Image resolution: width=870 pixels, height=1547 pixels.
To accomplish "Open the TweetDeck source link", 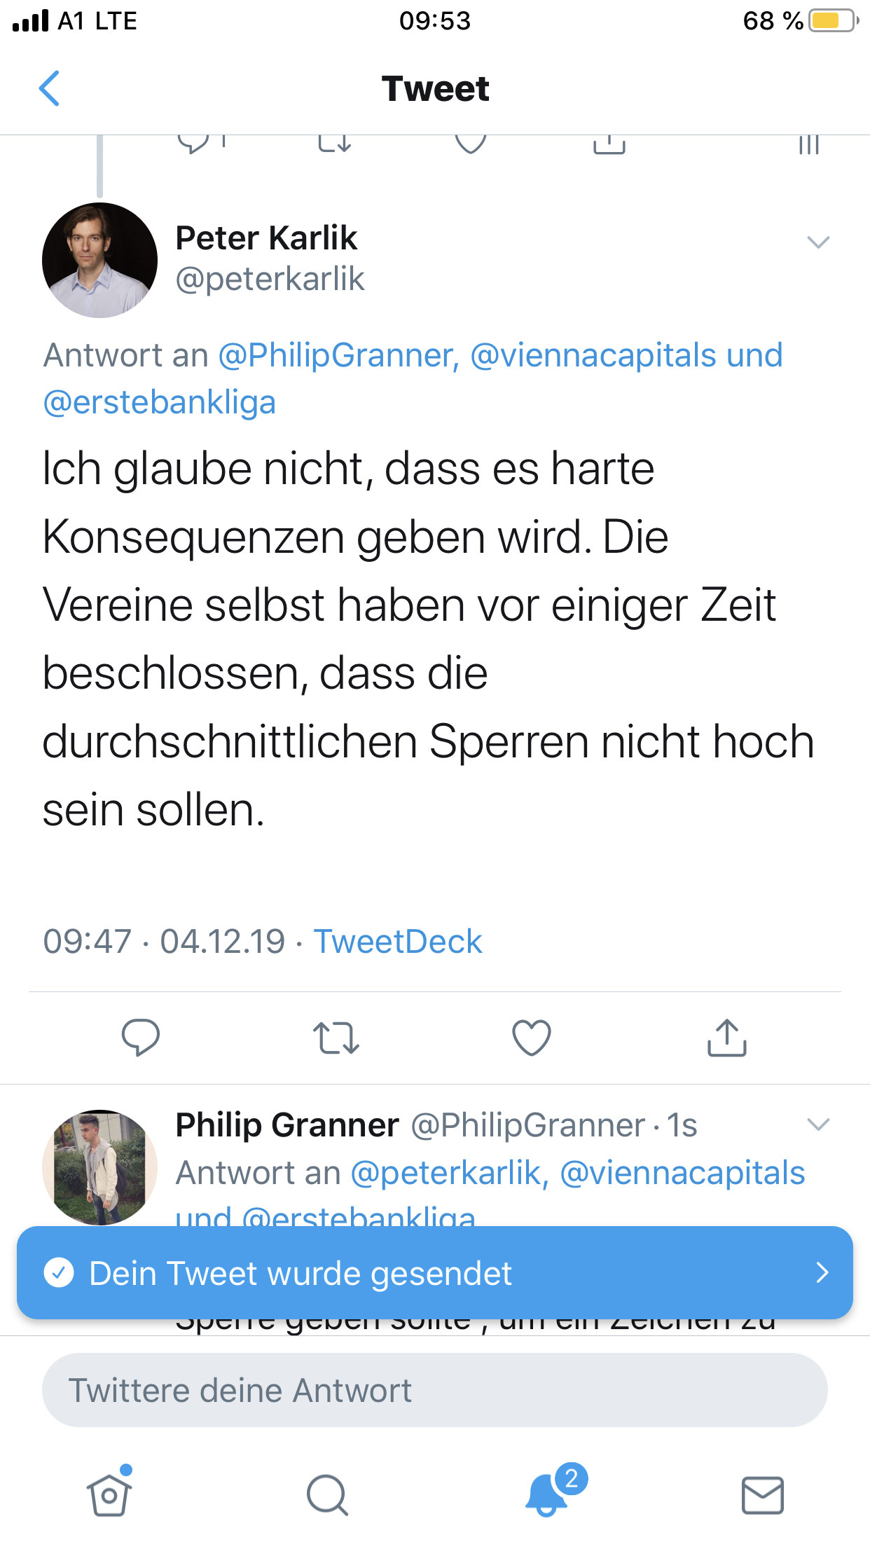I will click(x=398, y=941).
